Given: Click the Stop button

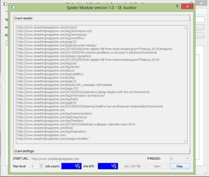Looking at the screenshot, I should click(x=180, y=166).
